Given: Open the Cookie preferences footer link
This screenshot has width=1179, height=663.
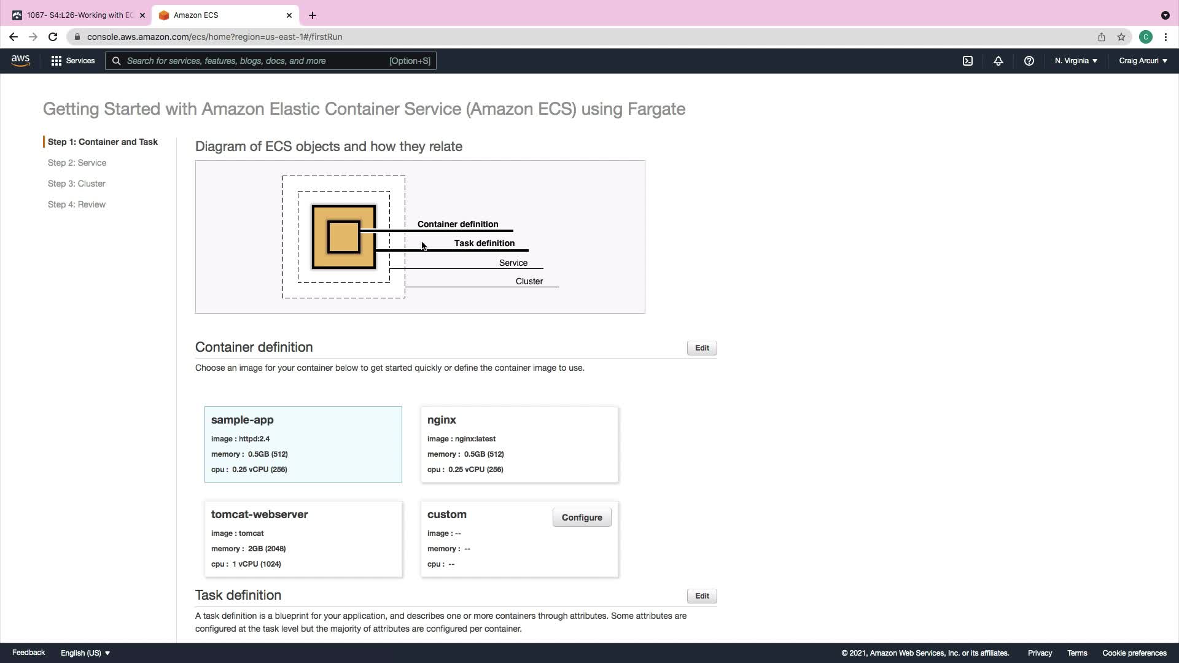Looking at the screenshot, I should pyautogui.click(x=1134, y=653).
